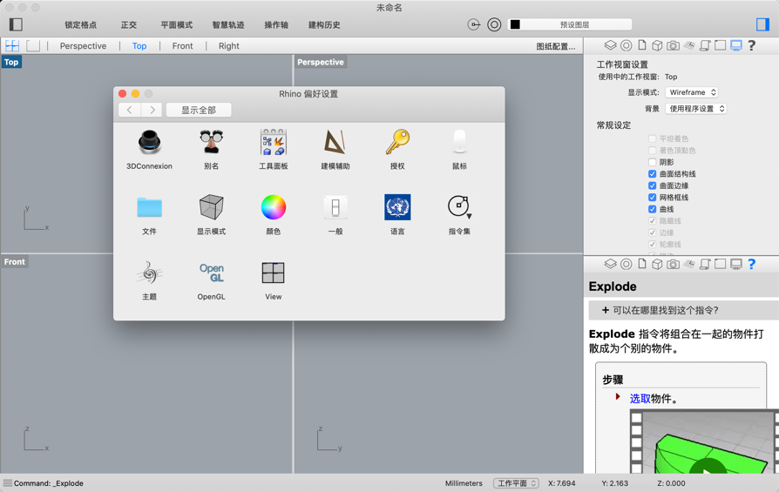The height and width of the screenshot is (492, 779).
Task: Open the OpenGL preferences icon
Action: click(211, 273)
